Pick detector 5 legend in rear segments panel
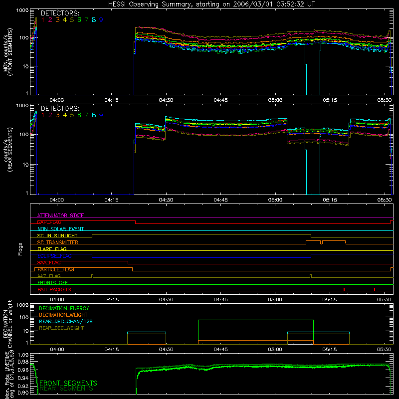 pyautogui.click(x=72, y=115)
